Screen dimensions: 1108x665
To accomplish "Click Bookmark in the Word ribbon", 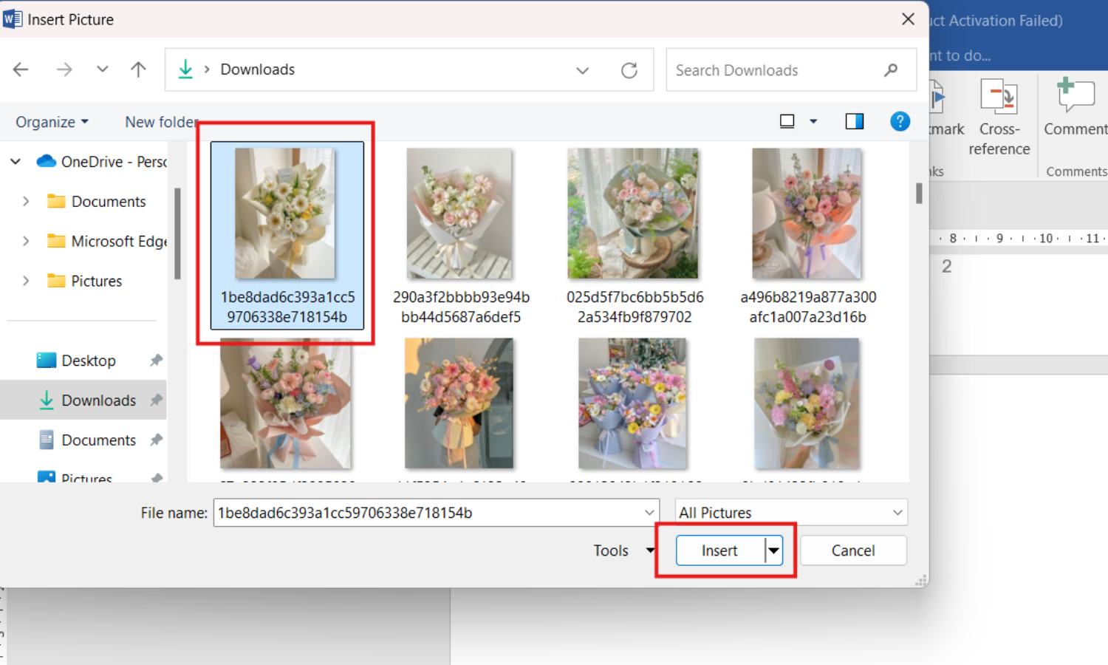I will click(947, 107).
